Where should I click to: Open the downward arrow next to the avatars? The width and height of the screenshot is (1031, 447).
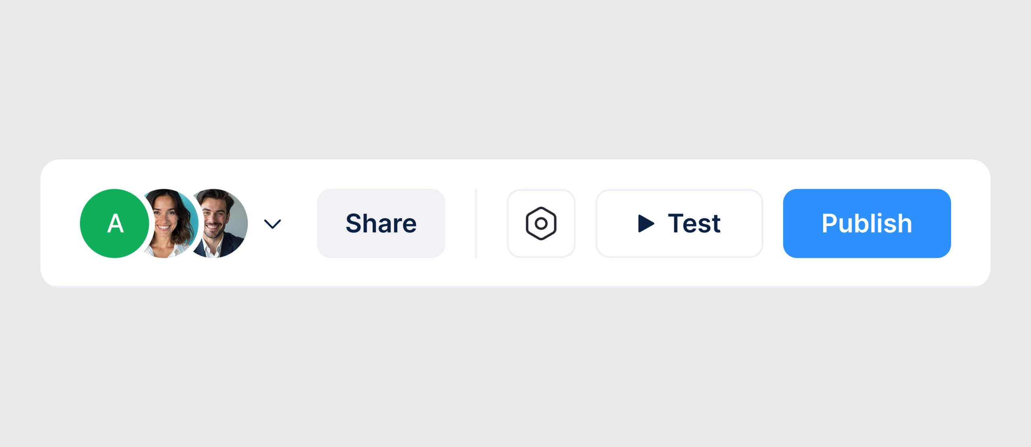(x=272, y=224)
